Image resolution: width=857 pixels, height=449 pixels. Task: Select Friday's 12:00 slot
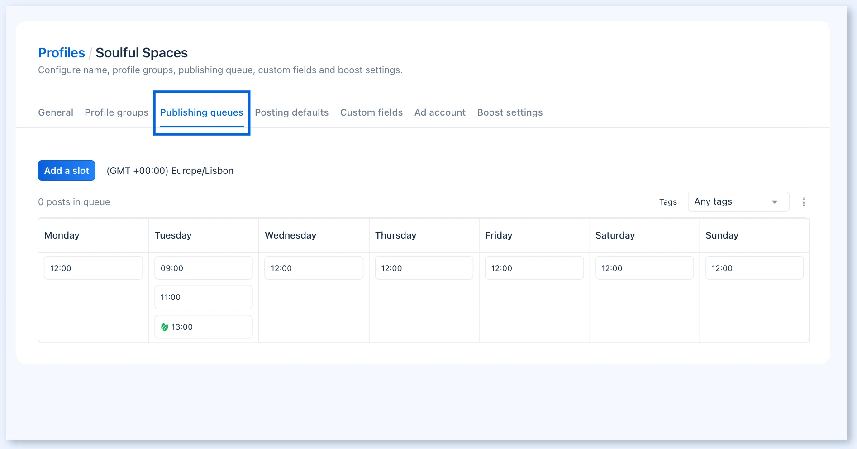point(534,268)
